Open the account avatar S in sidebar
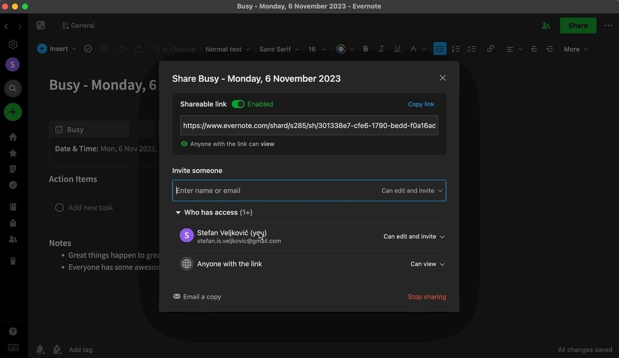This screenshot has height=358, width=619. pyautogui.click(x=12, y=65)
